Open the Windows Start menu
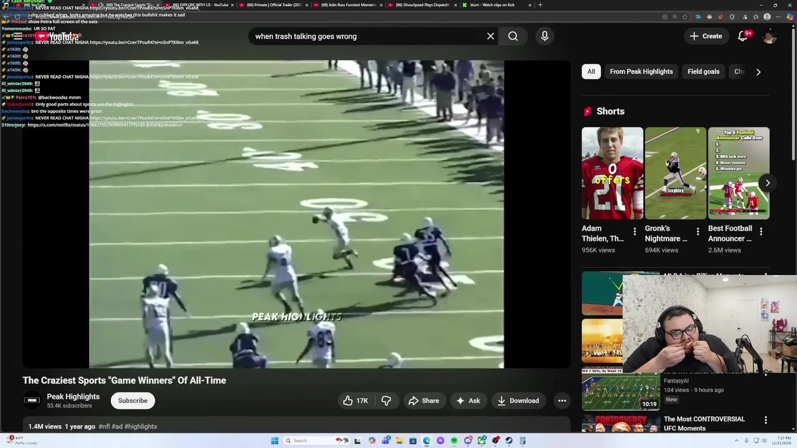797x448 pixels. pyautogui.click(x=275, y=441)
